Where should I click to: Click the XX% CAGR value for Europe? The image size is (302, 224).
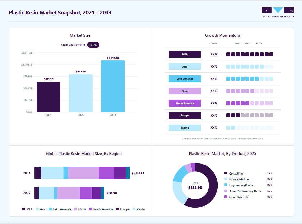click(214, 115)
